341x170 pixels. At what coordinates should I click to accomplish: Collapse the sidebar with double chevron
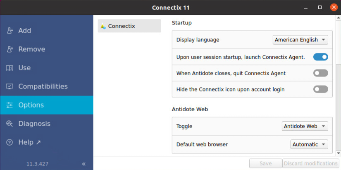point(83,164)
